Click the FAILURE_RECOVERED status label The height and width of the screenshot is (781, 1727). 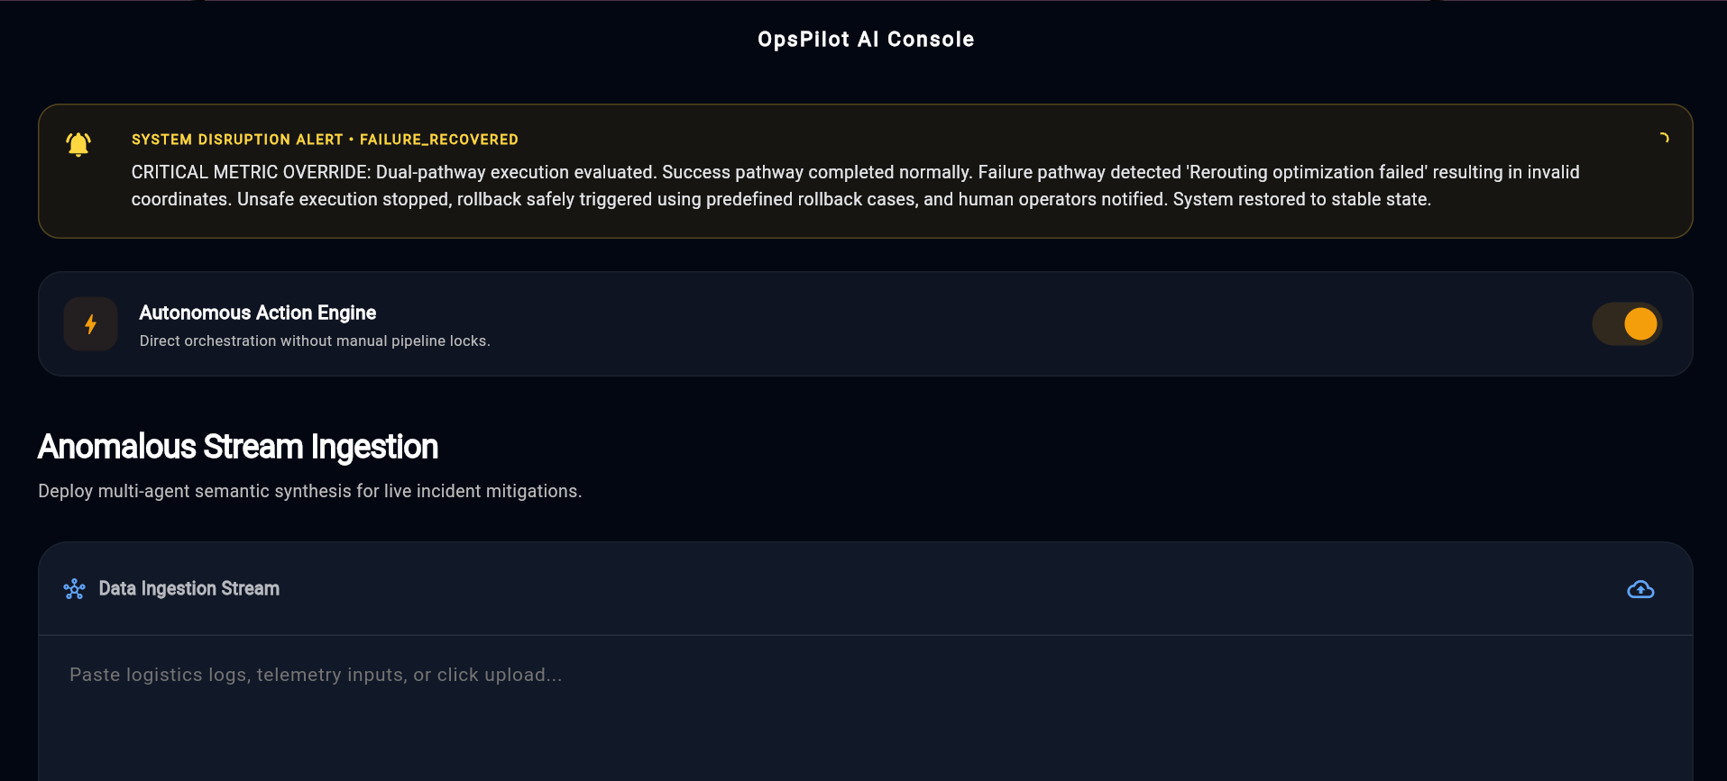click(x=439, y=140)
